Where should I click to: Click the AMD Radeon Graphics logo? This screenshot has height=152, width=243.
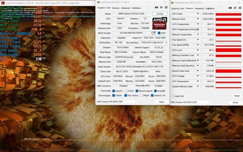[x=160, y=23]
